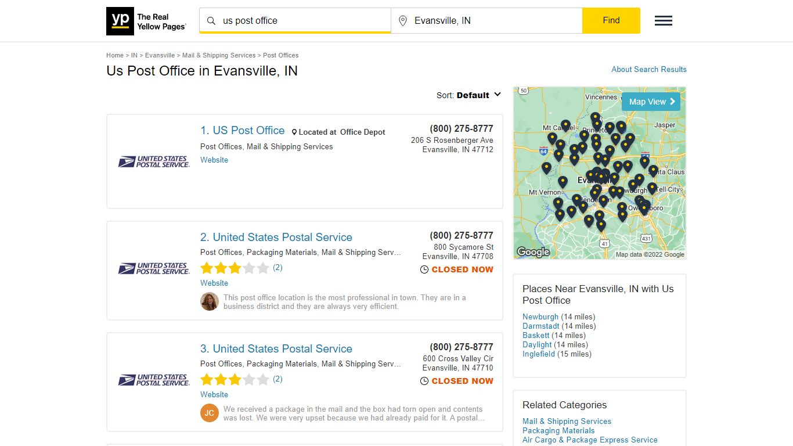This screenshot has height=446, width=793.
Task: Click the USPS logo for 800 Sycamore St listing
Action: coord(154,268)
